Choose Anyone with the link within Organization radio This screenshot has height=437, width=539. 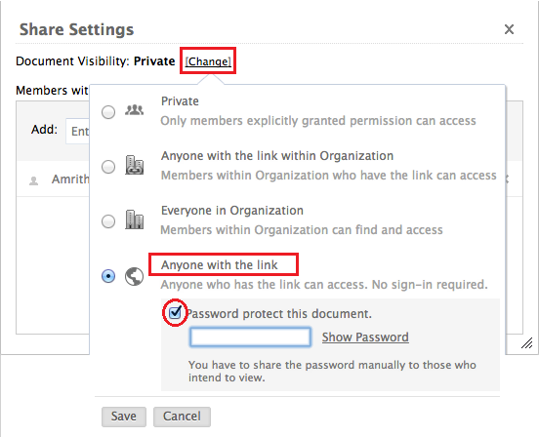click(108, 167)
